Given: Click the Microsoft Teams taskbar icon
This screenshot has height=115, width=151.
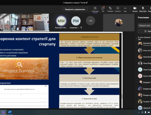Looking at the screenshot, I should pos(3,112).
